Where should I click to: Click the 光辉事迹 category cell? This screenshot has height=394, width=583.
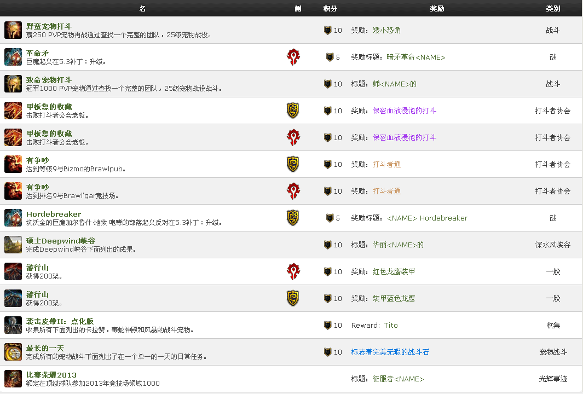point(553,379)
